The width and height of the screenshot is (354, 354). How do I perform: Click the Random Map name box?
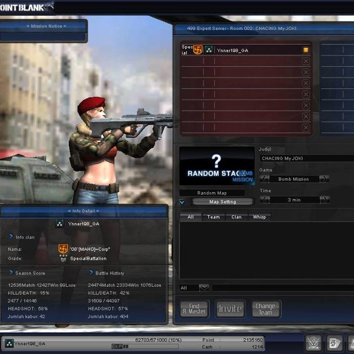(x=212, y=193)
